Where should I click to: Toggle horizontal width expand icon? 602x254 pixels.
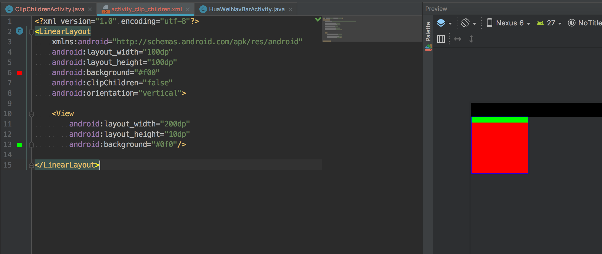pos(458,39)
